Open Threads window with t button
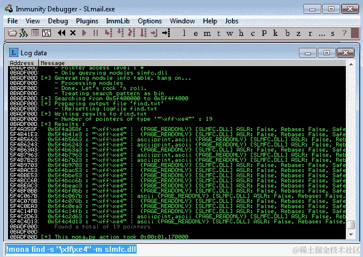 [x=218, y=34]
